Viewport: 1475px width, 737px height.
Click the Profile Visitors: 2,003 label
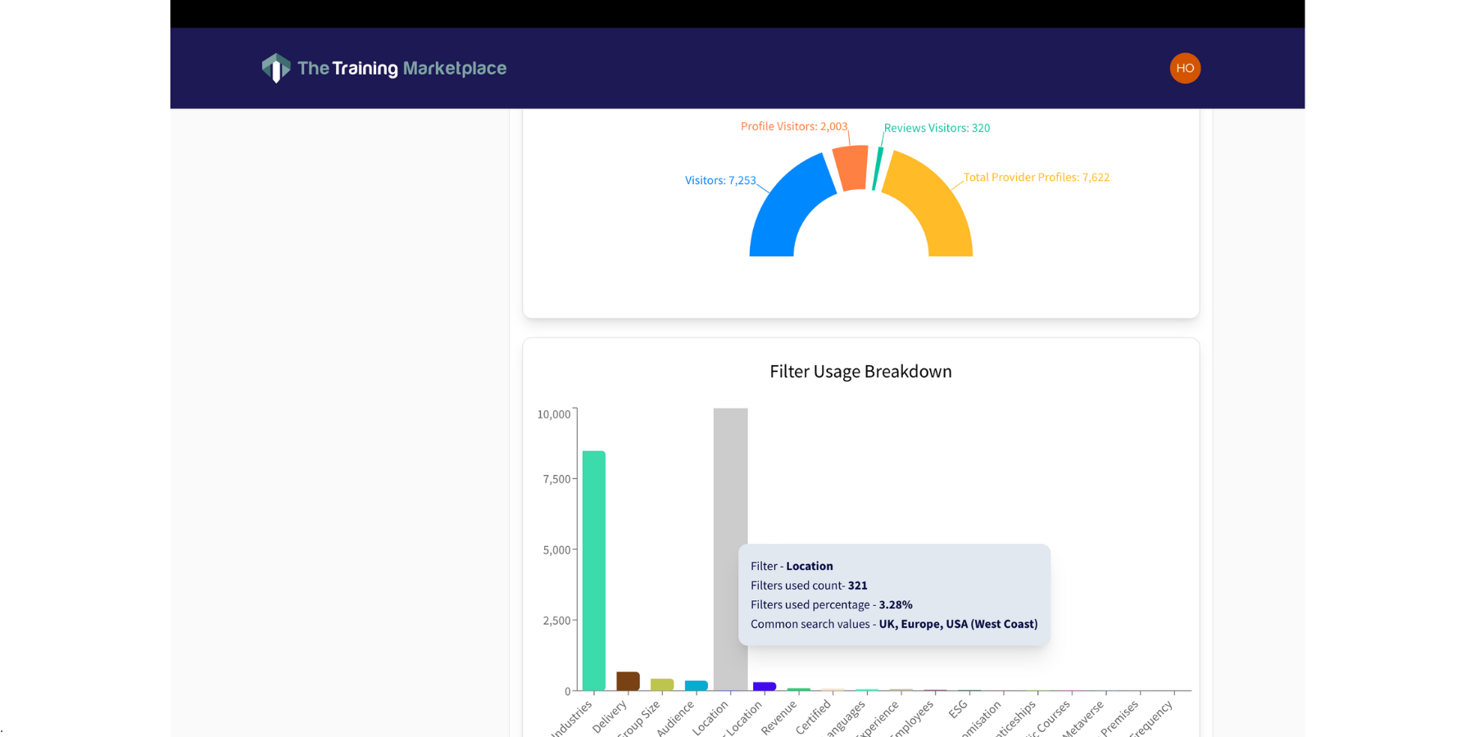click(x=793, y=126)
